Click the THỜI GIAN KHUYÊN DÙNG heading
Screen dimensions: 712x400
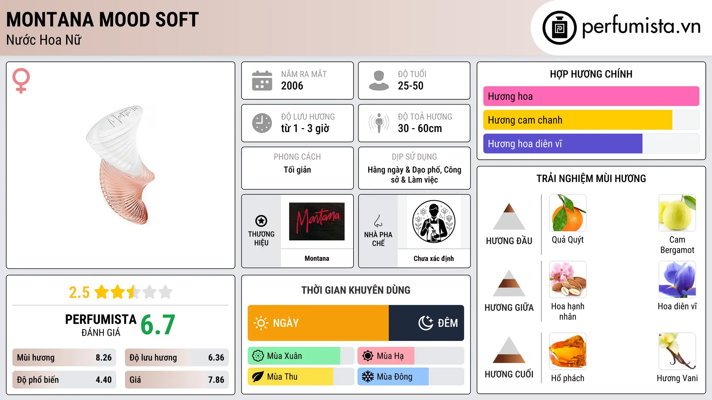coord(356,290)
